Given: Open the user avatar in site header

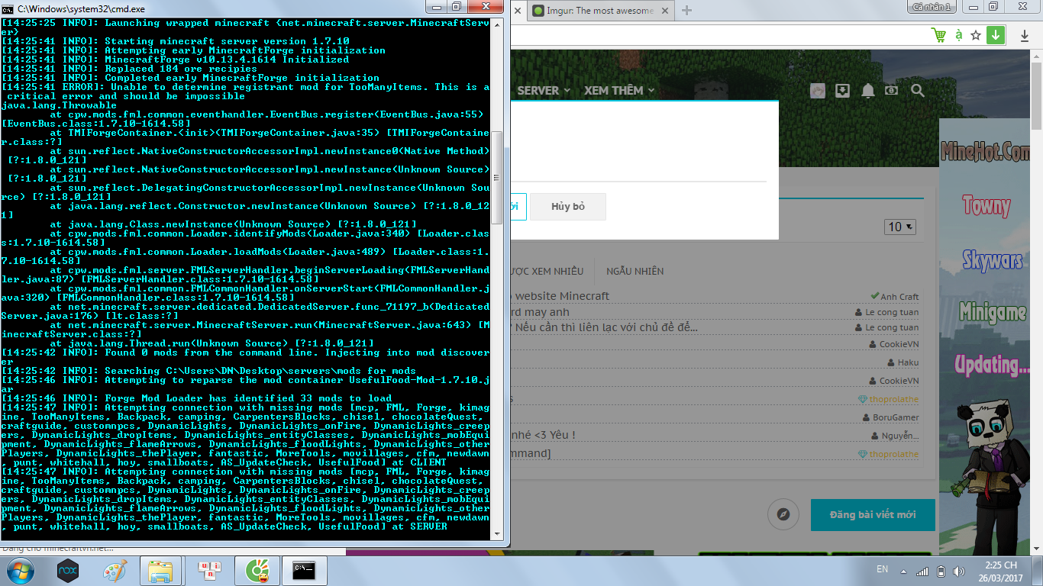Looking at the screenshot, I should coord(818,91).
